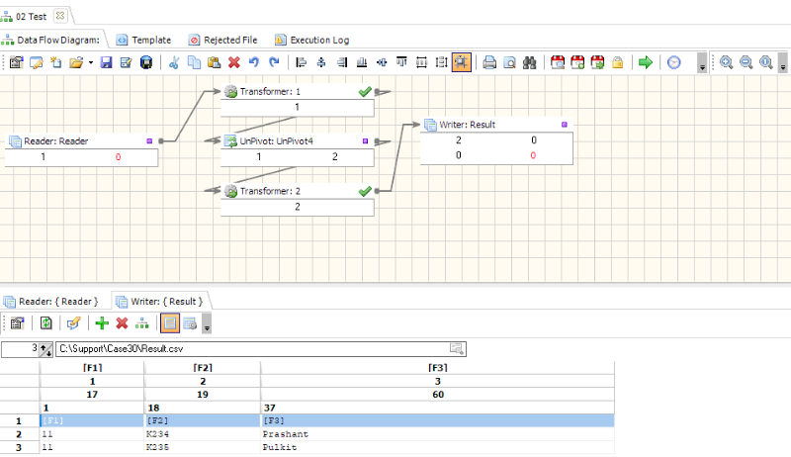
Task: Align nodes to the right edge
Action: click(341, 62)
